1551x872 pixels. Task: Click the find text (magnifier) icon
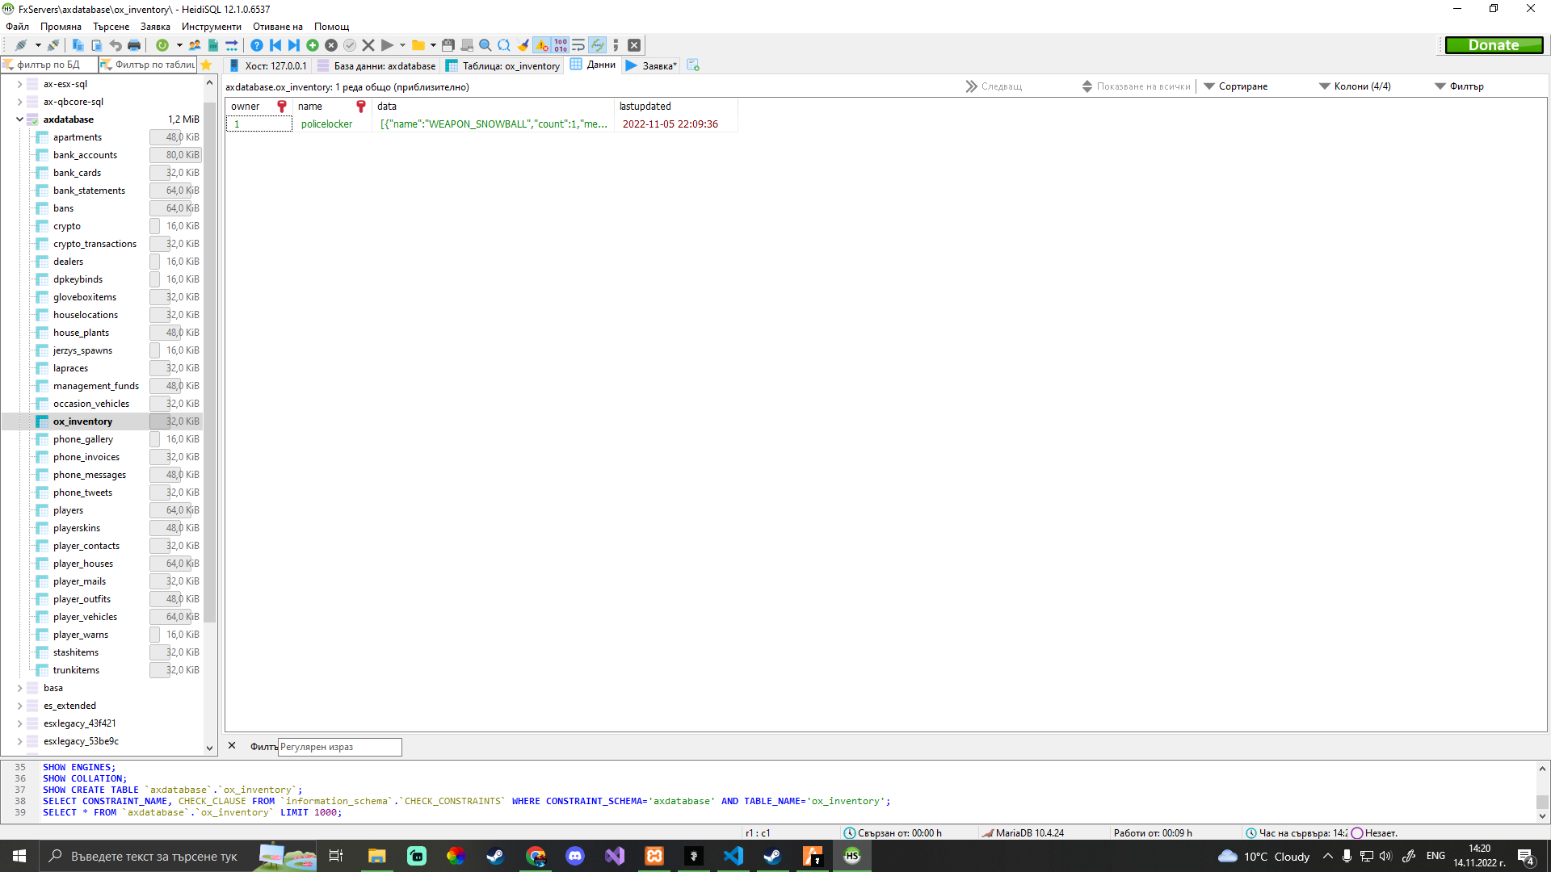coord(485,44)
